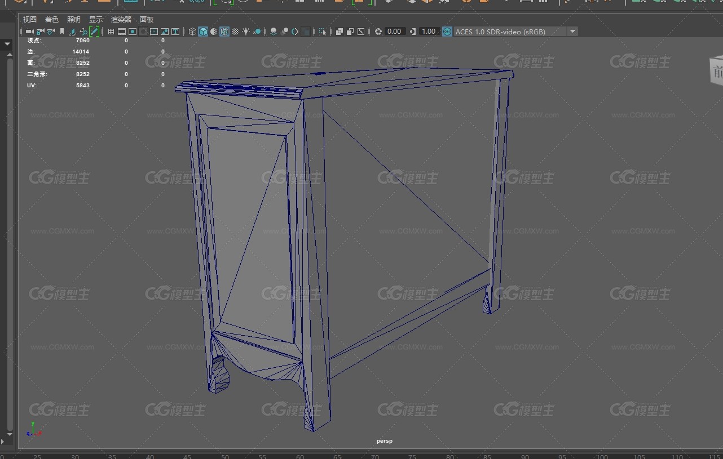Expand the left sidebar down-arrow near the top
Viewport: 723px width, 459px height.
coord(8,43)
